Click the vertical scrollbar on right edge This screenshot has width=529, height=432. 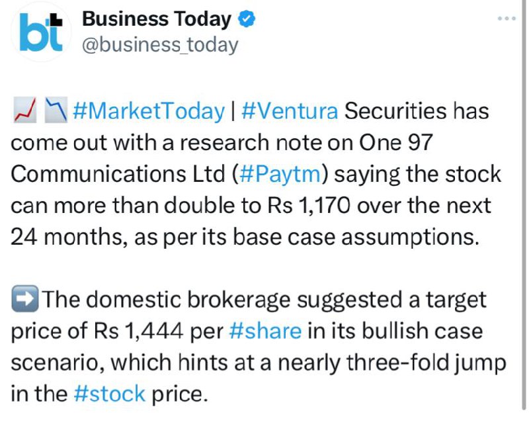pos(524,206)
